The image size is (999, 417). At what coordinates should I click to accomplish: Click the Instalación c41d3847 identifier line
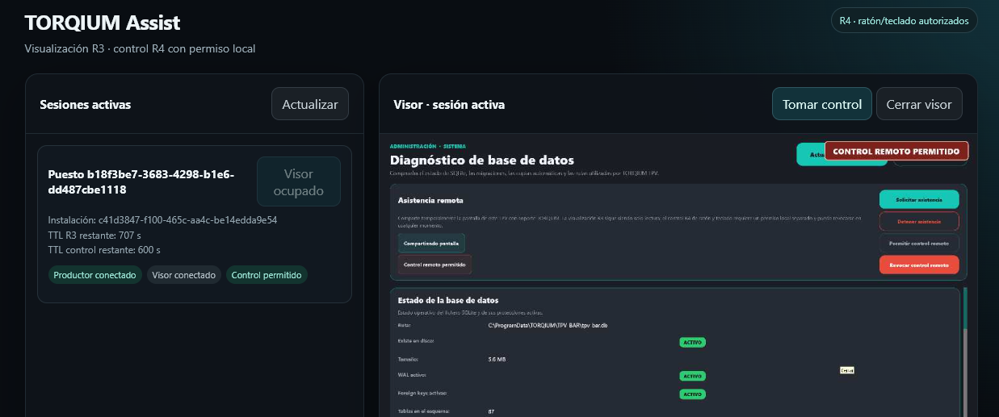pyautogui.click(x=162, y=219)
